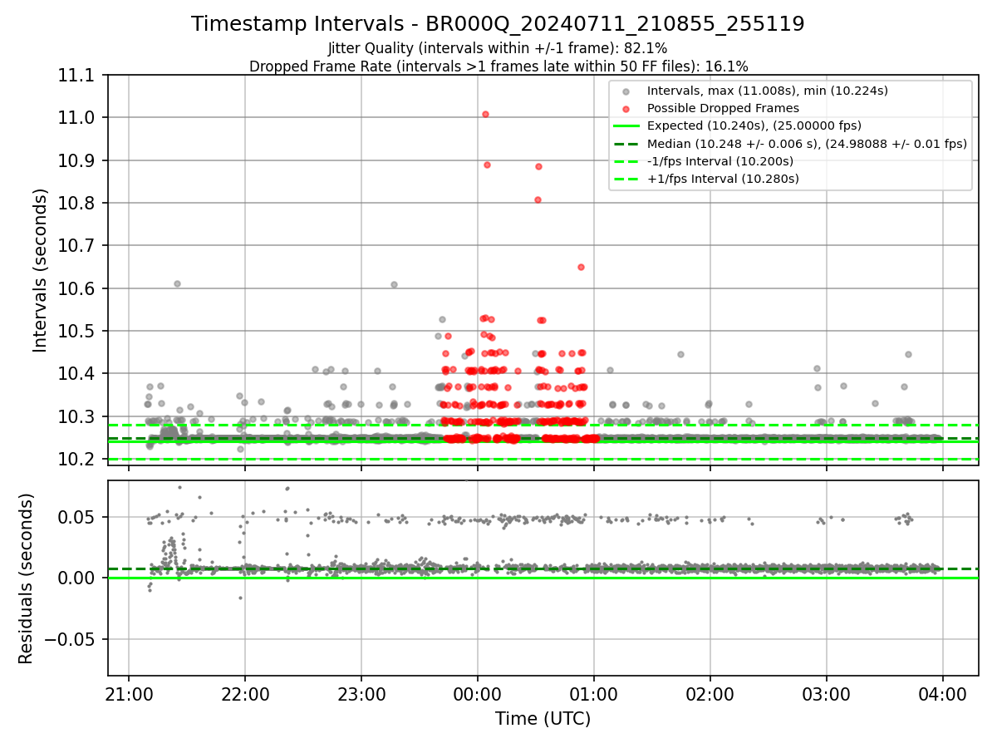Click legend entry 'Possible Dropped Frames'
The width and height of the screenshot is (997, 748).
723,108
